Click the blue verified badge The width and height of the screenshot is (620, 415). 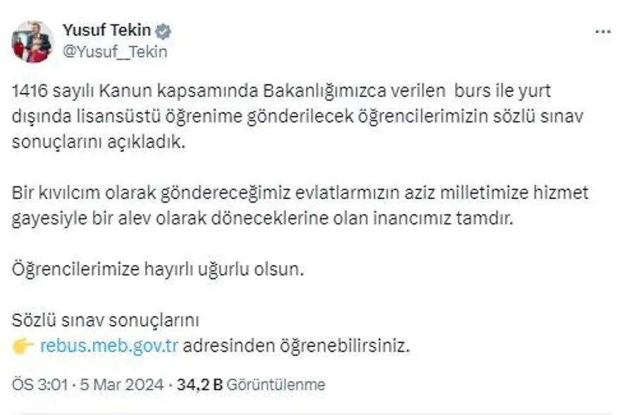point(164,32)
